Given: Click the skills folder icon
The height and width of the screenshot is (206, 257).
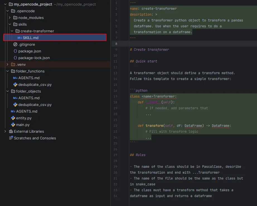Looking at the screenshot, I should (x=15, y=25).
